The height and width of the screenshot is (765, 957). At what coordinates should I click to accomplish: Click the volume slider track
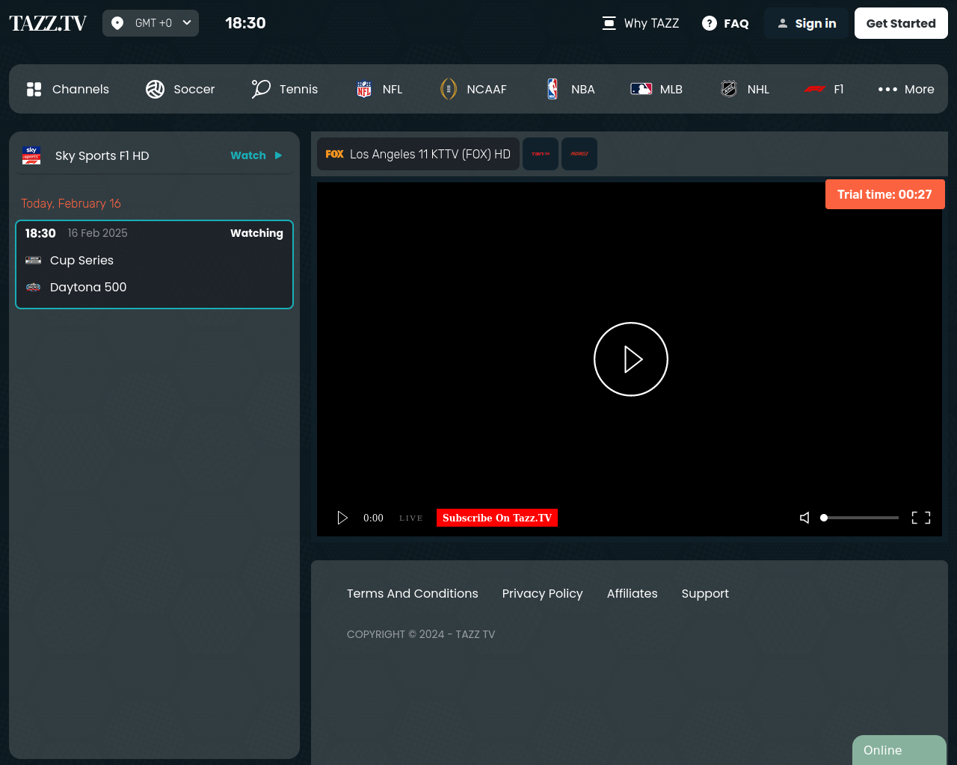coord(860,518)
